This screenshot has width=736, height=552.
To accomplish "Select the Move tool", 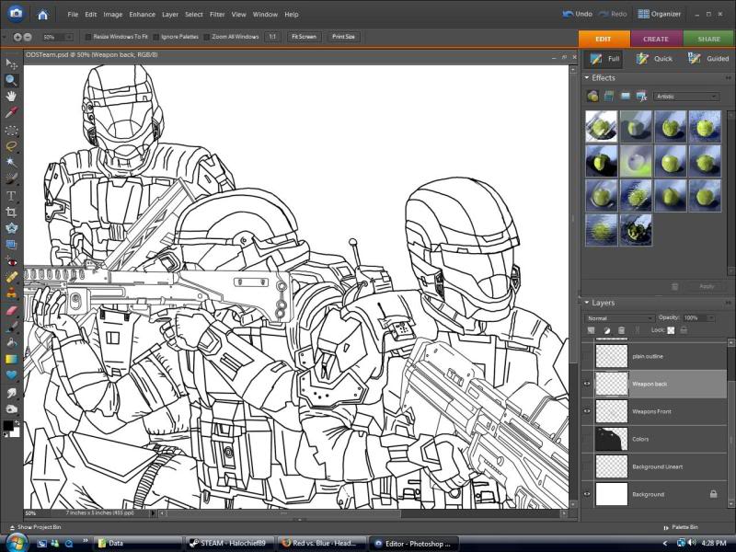I will pyautogui.click(x=11, y=63).
